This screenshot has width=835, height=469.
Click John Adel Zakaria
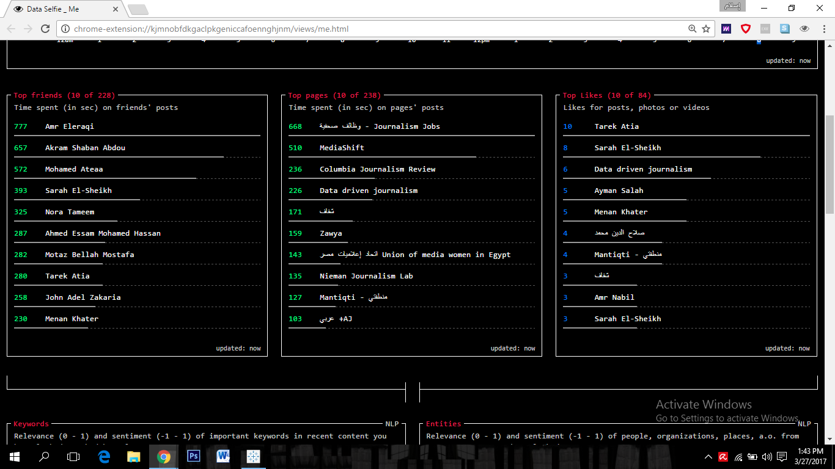(x=83, y=297)
